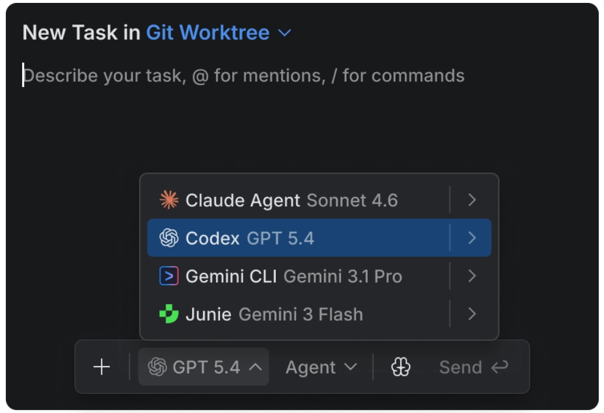The image size is (604, 413).
Task: Collapse the GPT 5.4 model selector
Action: click(255, 367)
